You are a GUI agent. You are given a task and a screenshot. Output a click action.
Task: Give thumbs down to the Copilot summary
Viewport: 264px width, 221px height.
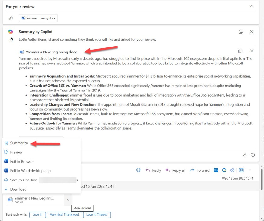[x=253, y=155]
